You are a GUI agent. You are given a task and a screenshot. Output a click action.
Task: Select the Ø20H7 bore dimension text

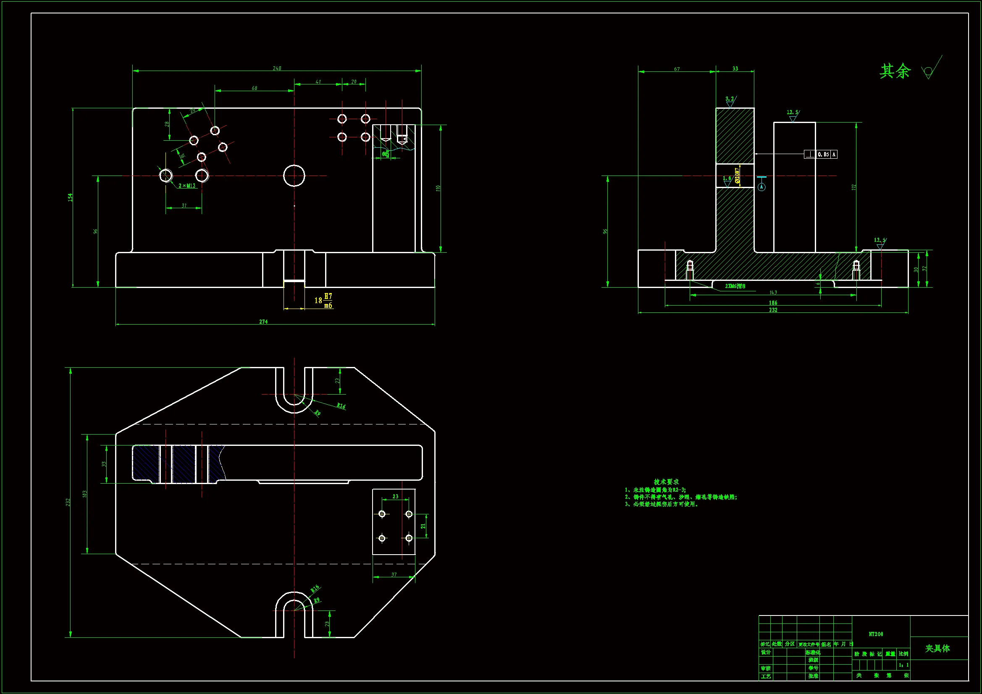[738, 176]
